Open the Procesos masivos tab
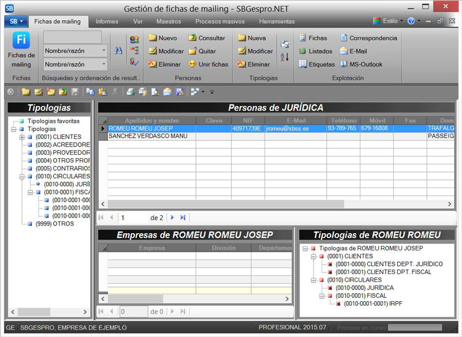The image size is (462, 337). click(219, 21)
